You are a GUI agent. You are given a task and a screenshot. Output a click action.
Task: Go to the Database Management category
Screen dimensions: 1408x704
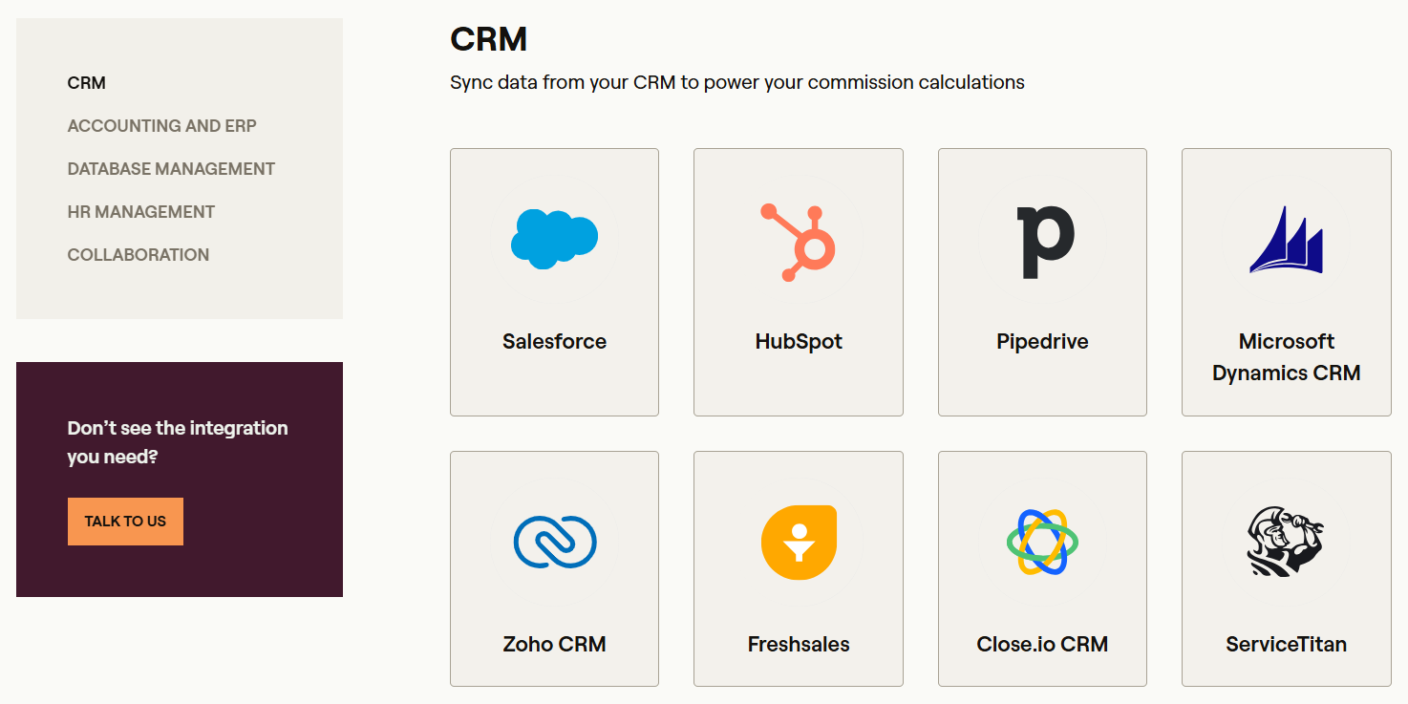(171, 169)
